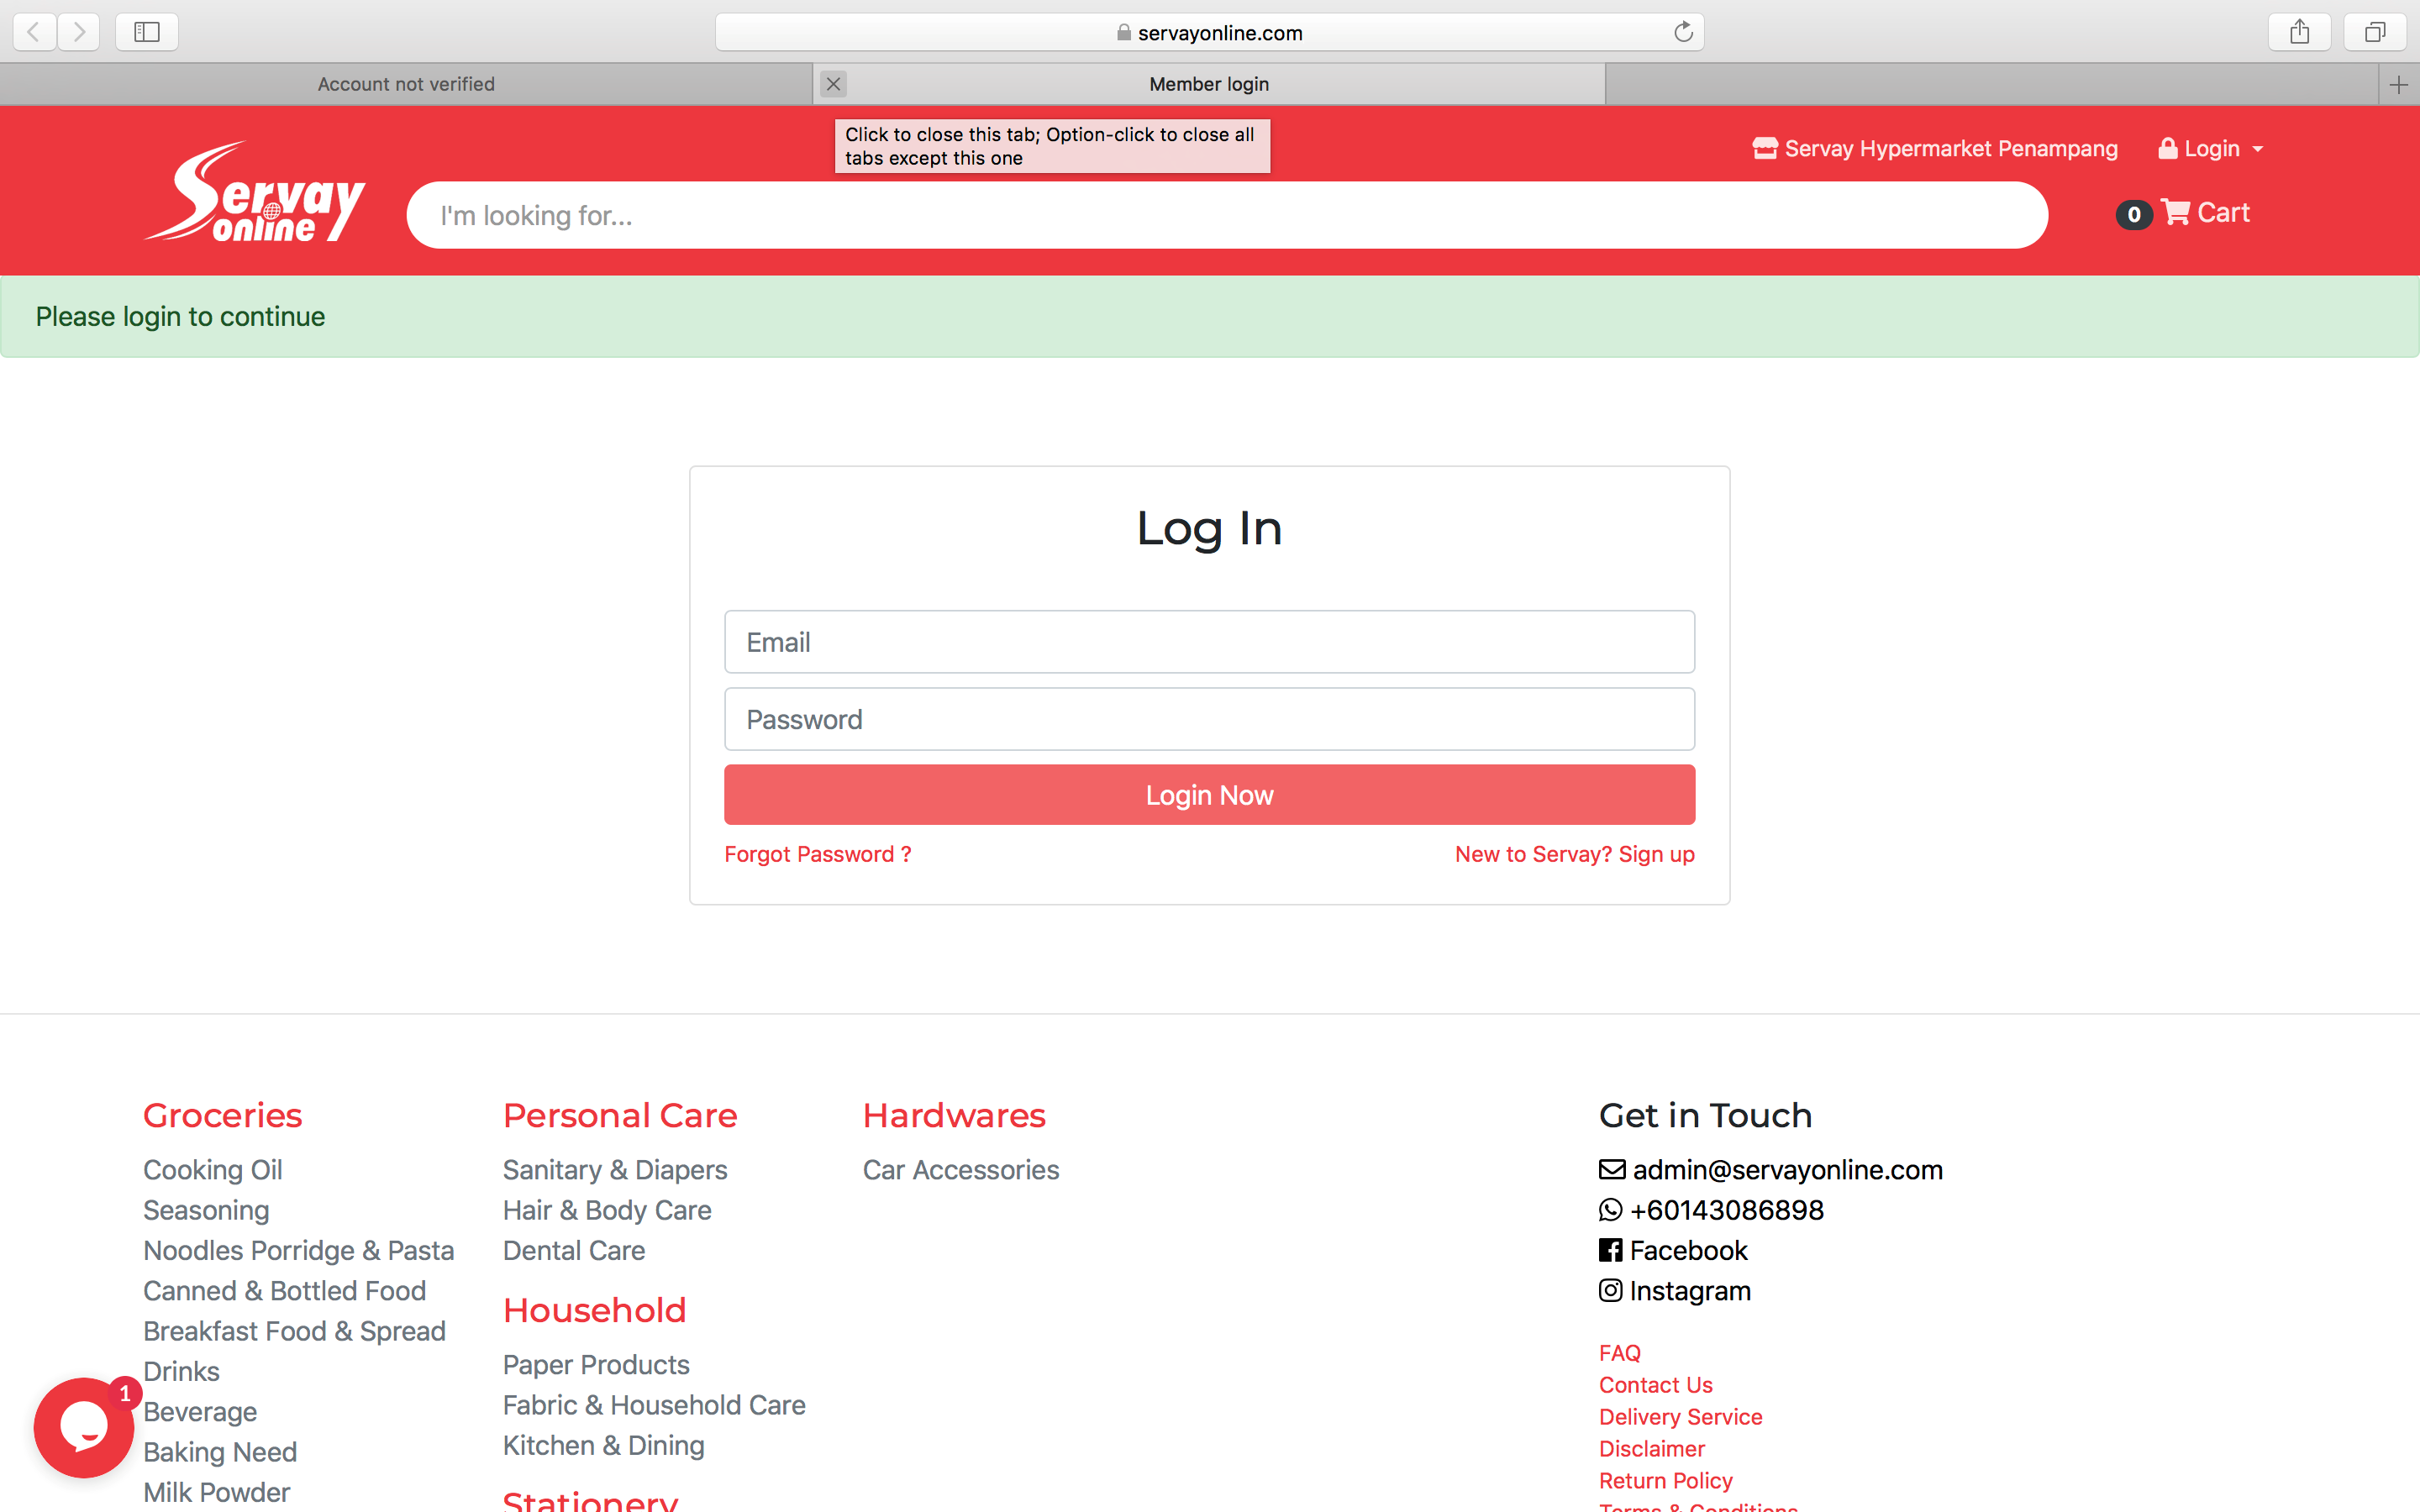
Task: Select the Member login tab
Action: coord(1209,84)
